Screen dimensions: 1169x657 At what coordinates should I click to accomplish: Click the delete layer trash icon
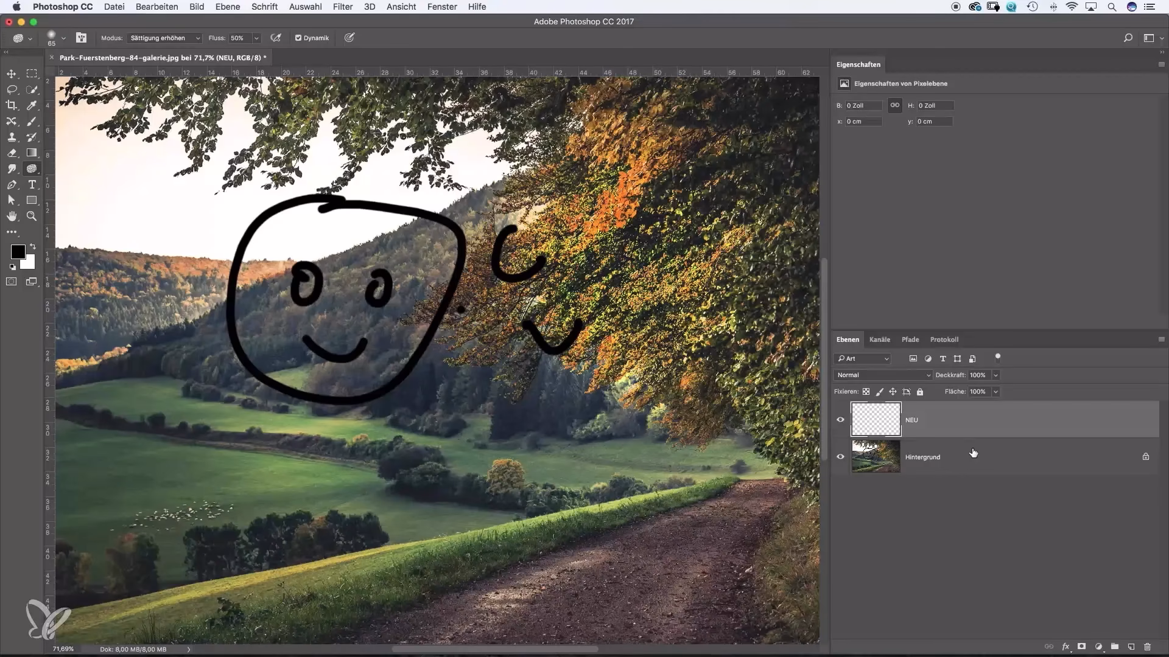(x=1147, y=647)
